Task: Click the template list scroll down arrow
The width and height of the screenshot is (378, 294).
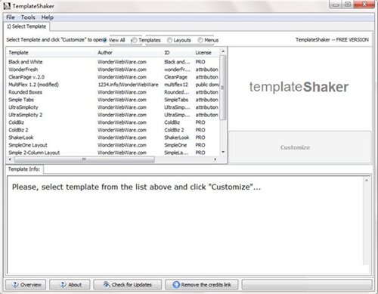Action: coord(223,152)
